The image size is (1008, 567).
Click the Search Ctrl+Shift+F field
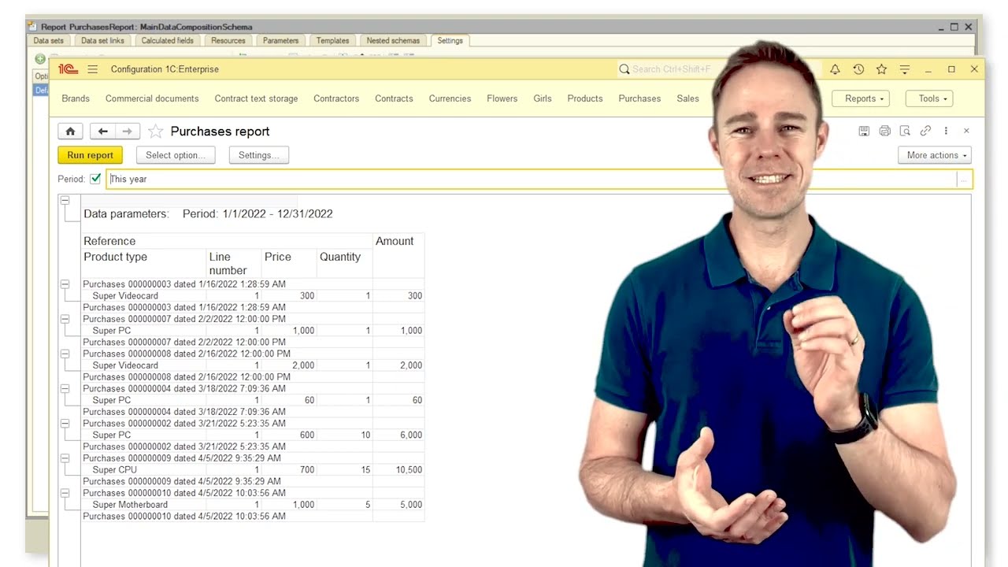[x=671, y=69]
